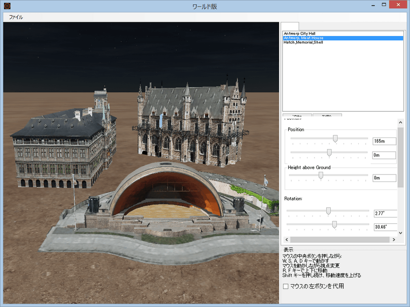
Task: Click the Rotation slider handle beside 2.77°
Action: pyautogui.click(x=328, y=211)
